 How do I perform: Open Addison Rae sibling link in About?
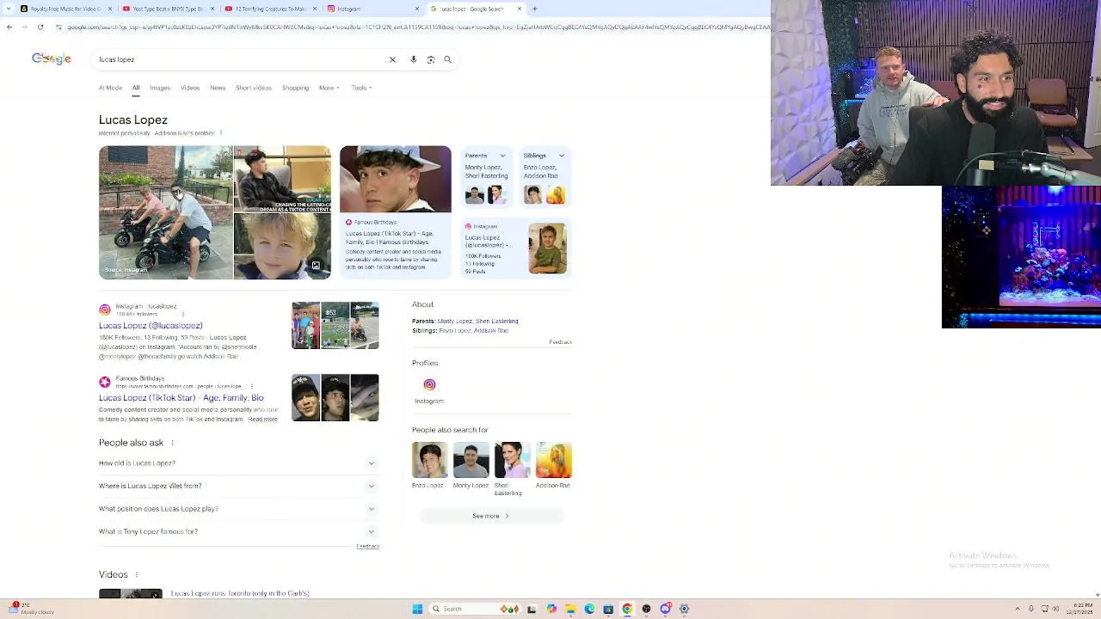click(x=491, y=331)
